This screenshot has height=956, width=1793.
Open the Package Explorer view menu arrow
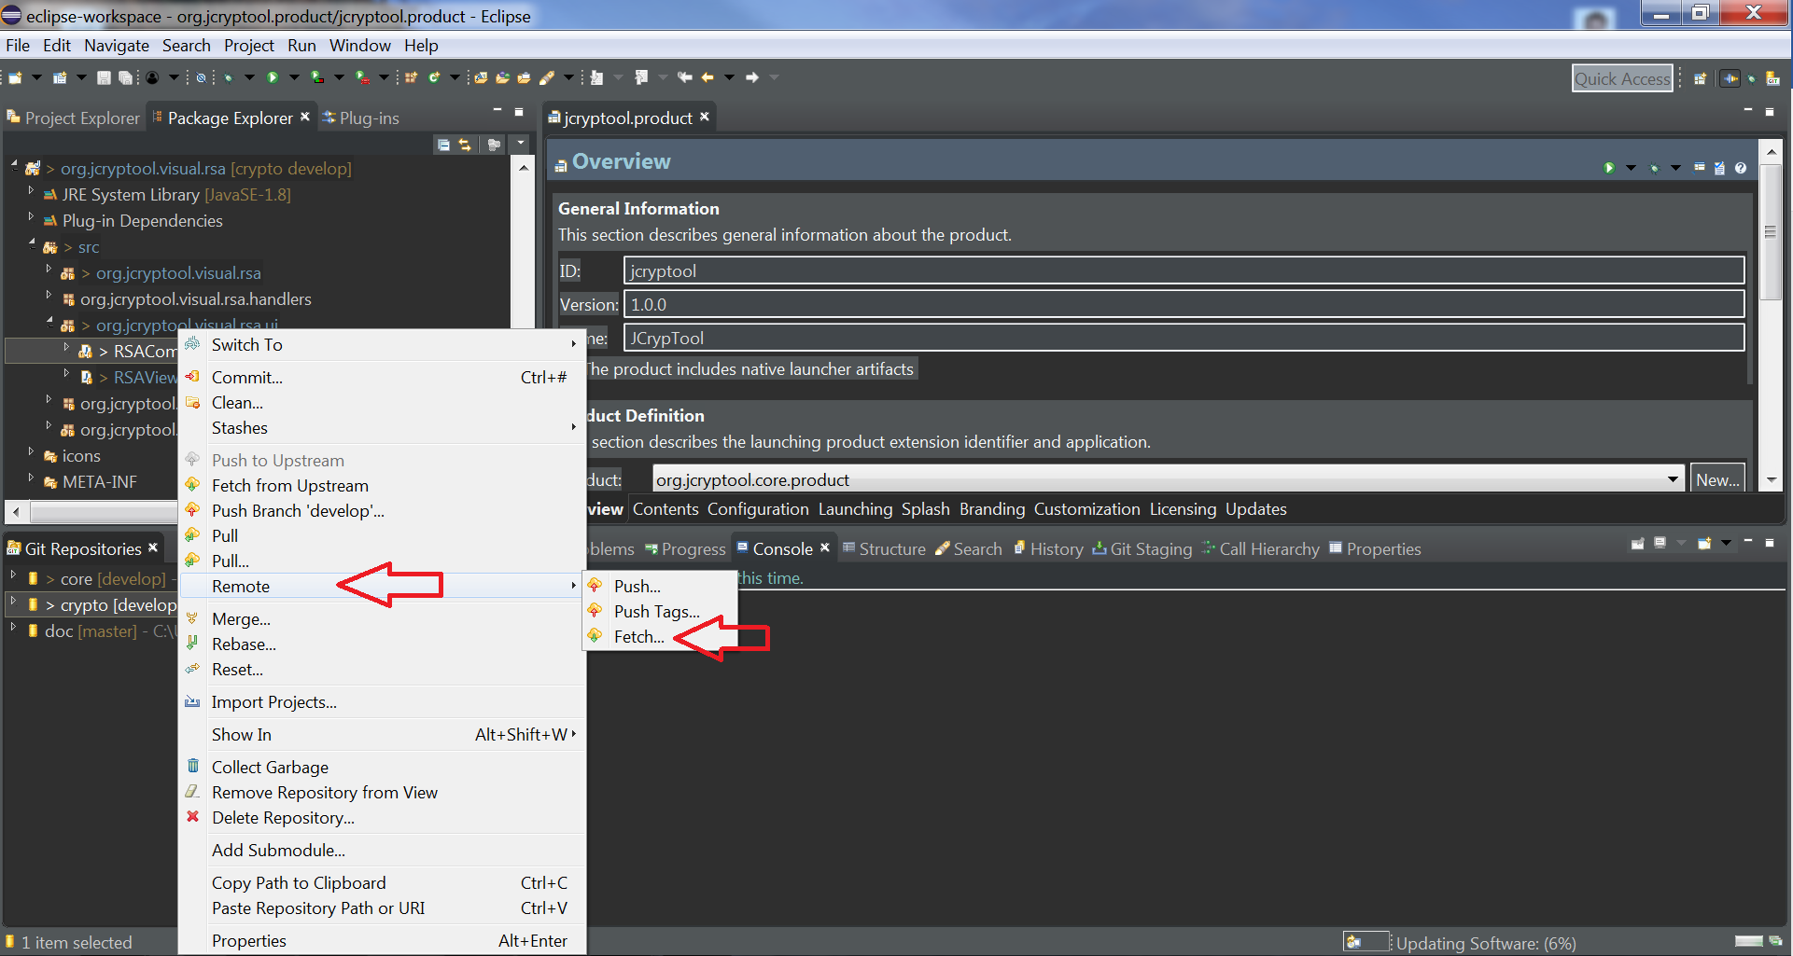click(x=521, y=144)
